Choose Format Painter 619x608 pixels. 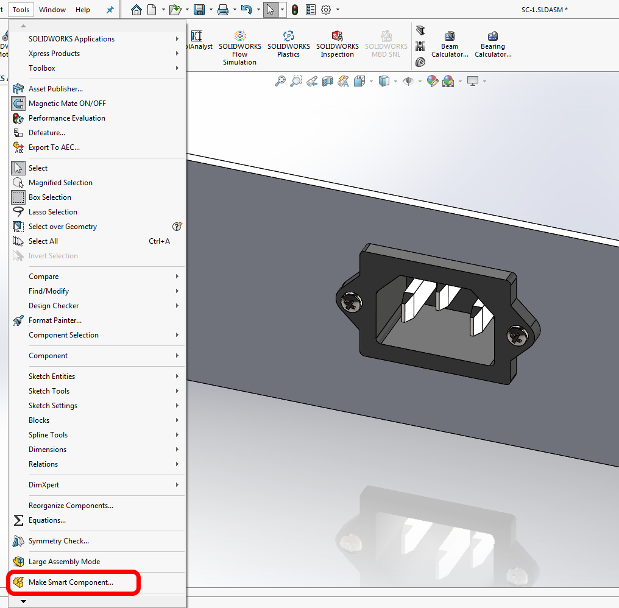97,320
